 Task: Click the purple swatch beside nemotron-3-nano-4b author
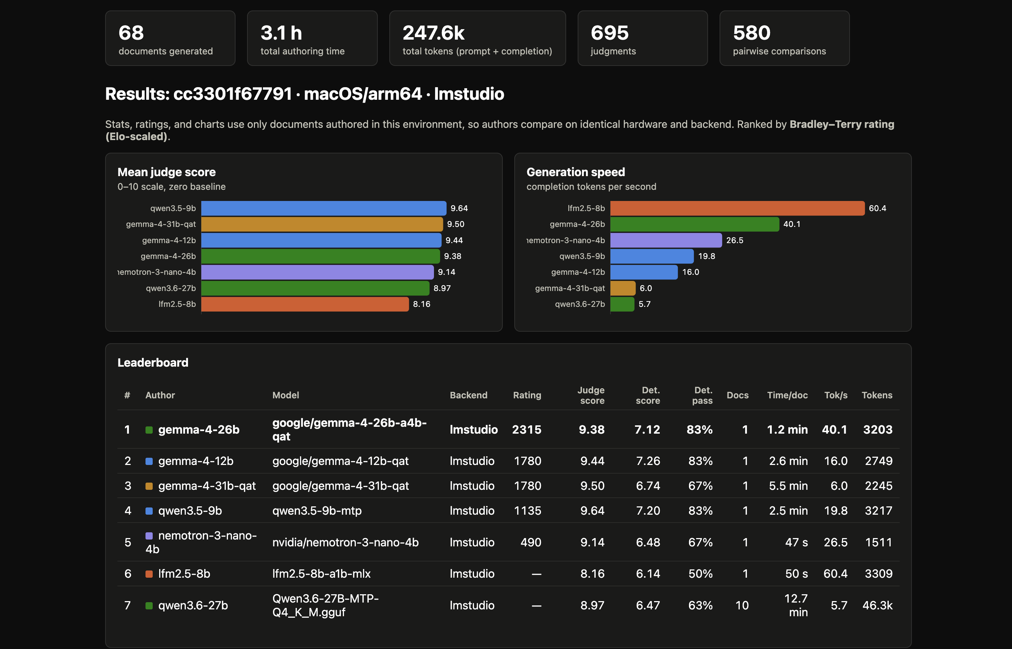point(149,536)
